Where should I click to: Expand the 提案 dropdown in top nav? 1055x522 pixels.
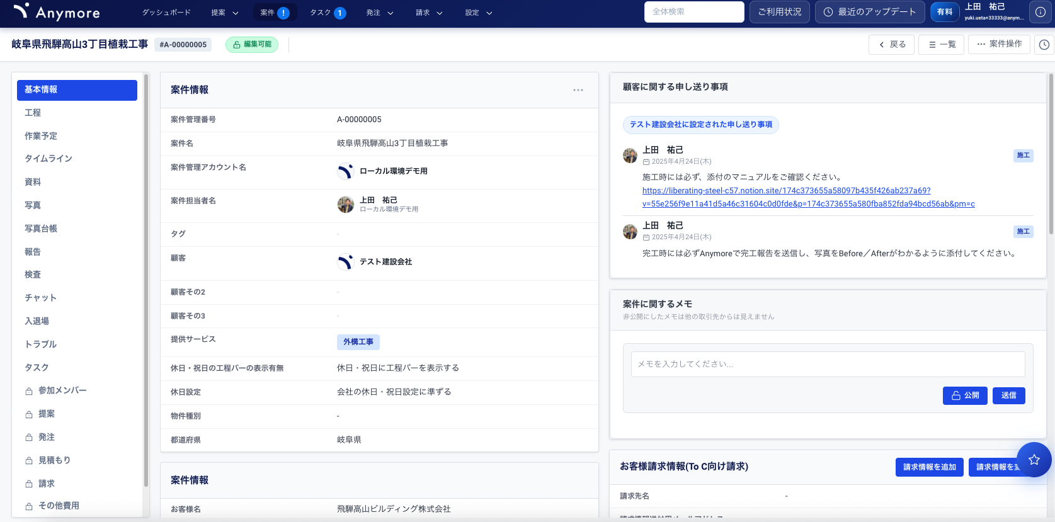click(225, 13)
